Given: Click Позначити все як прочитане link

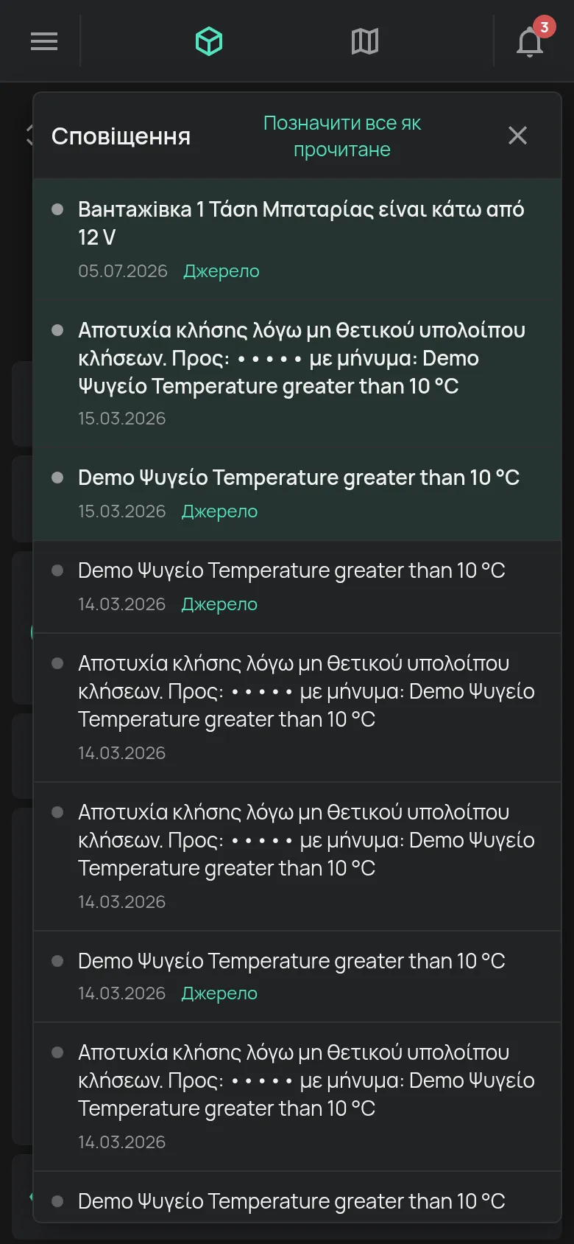Looking at the screenshot, I should 342,136.
